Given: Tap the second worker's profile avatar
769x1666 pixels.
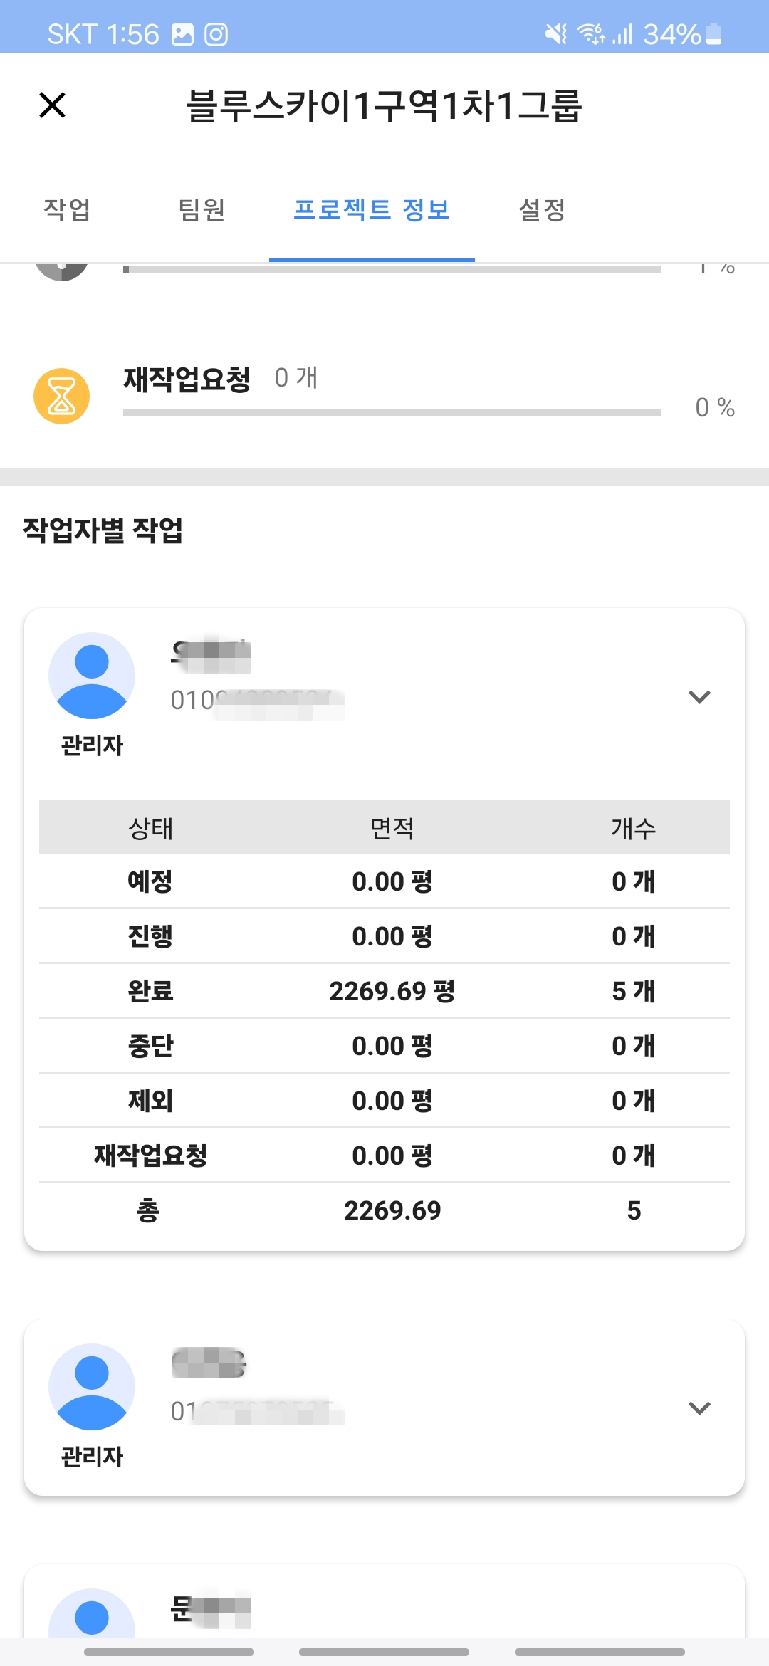Looking at the screenshot, I should (92, 1386).
